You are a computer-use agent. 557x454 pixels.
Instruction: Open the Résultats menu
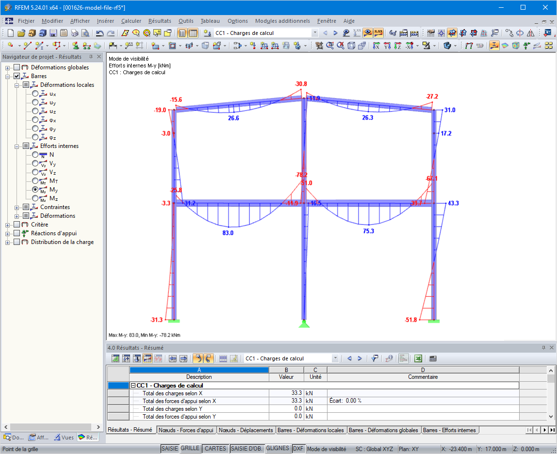click(x=160, y=21)
